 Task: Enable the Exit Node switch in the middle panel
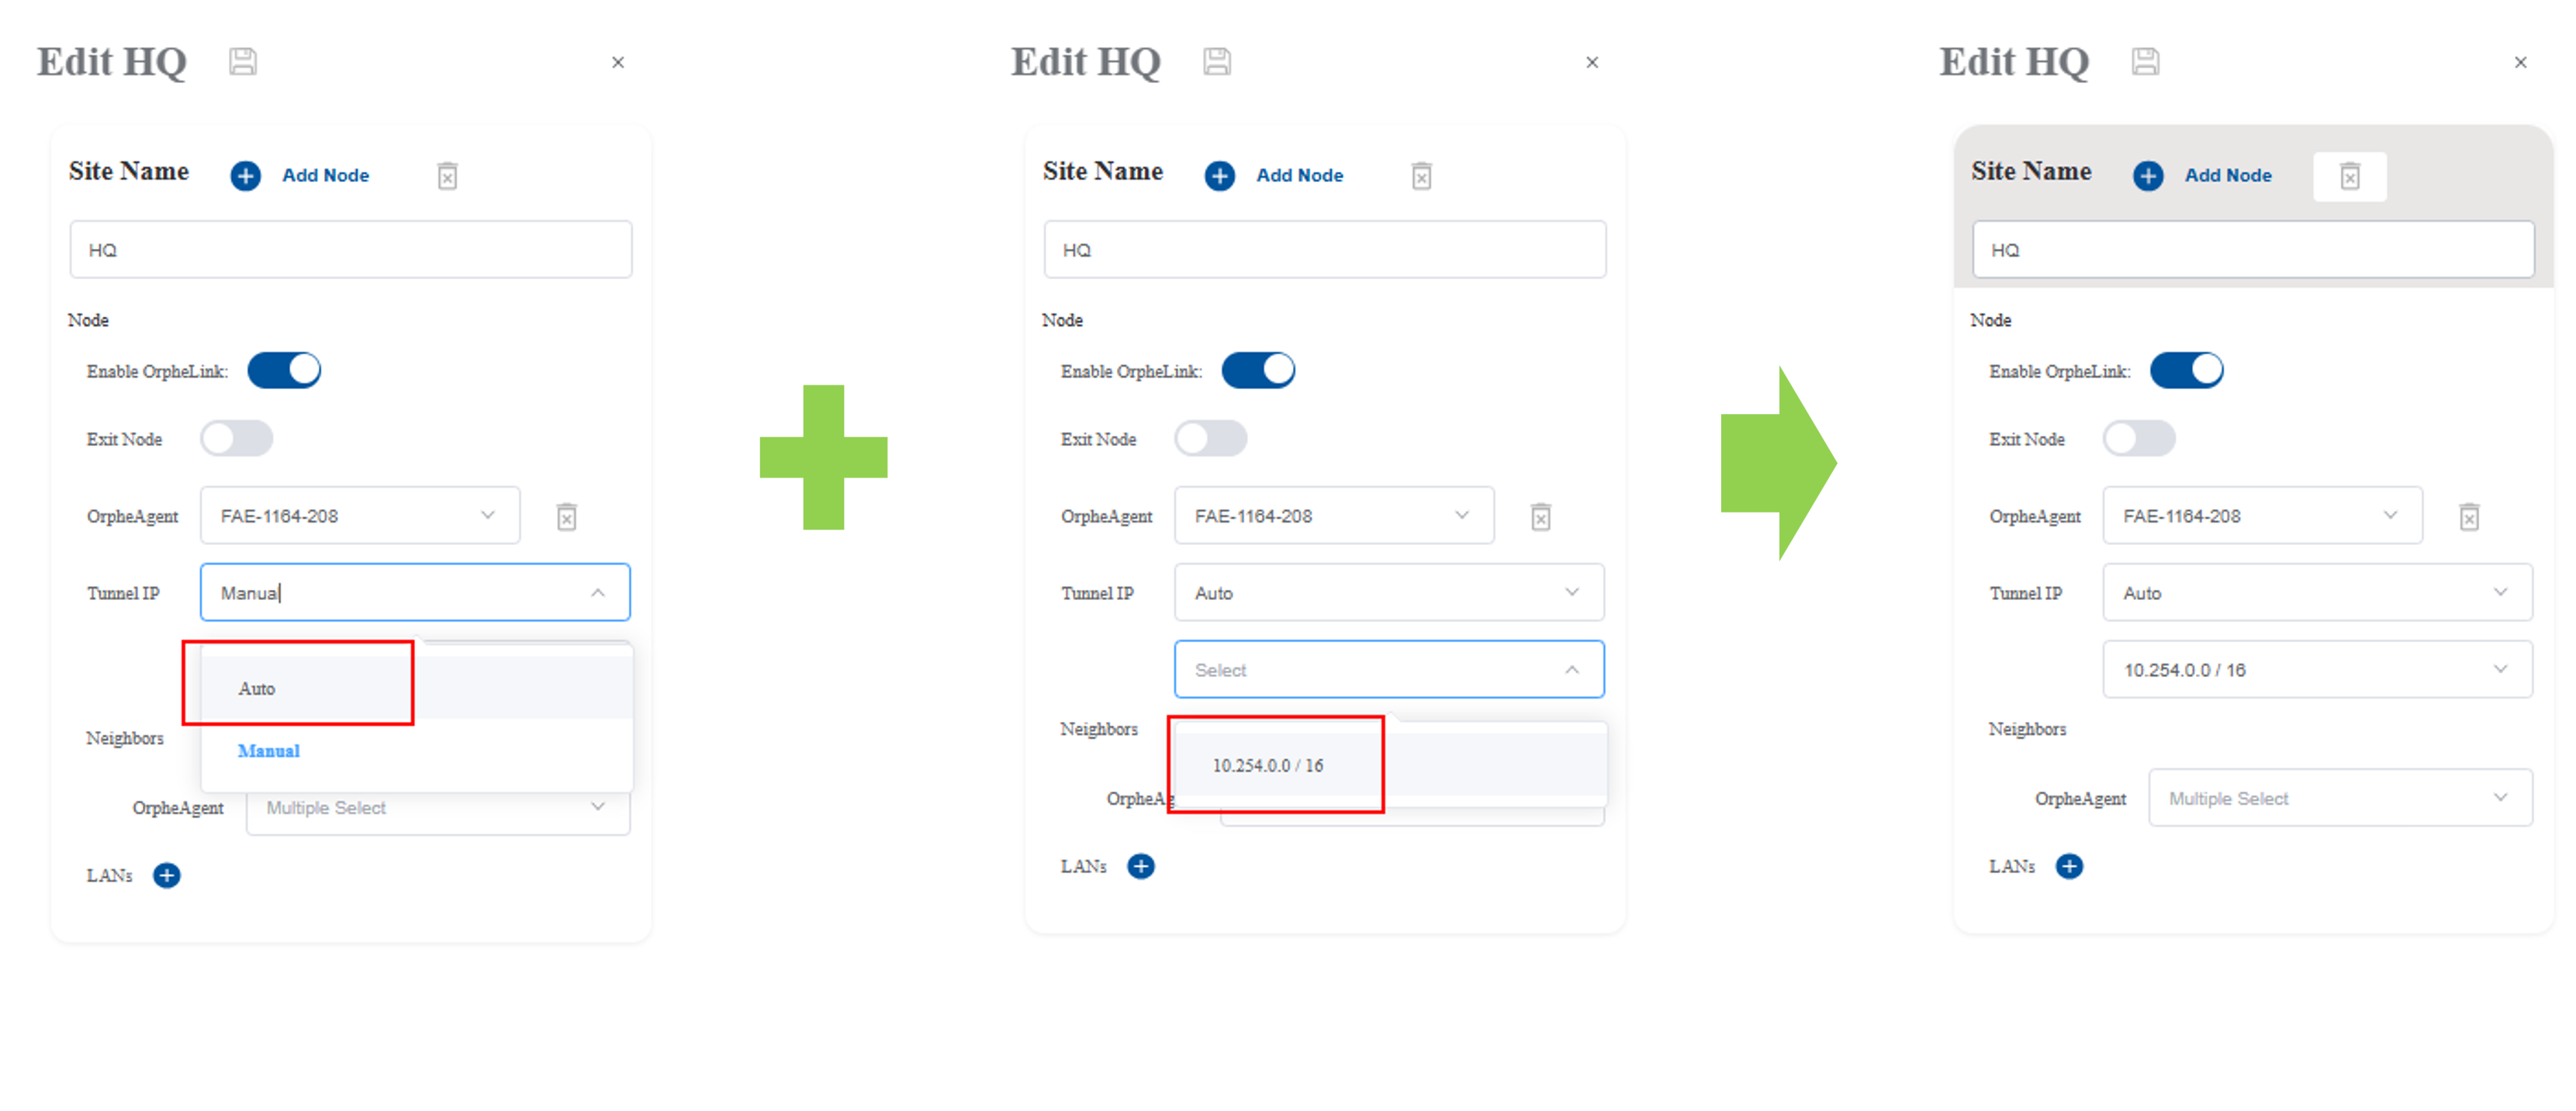pyautogui.click(x=1211, y=439)
